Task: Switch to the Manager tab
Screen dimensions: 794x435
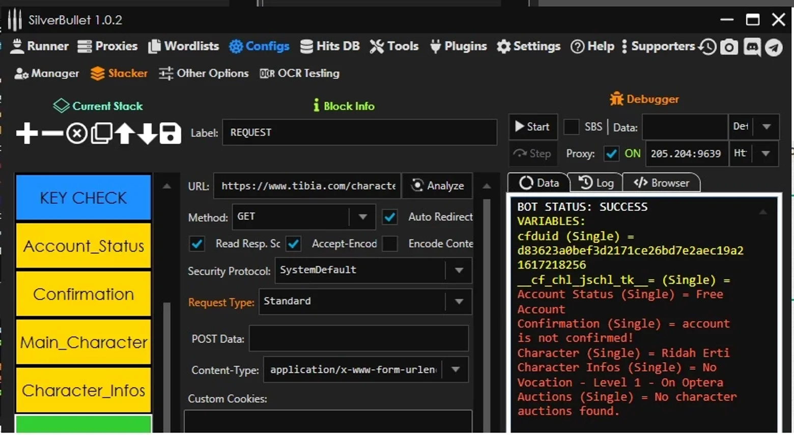Action: pyautogui.click(x=47, y=73)
